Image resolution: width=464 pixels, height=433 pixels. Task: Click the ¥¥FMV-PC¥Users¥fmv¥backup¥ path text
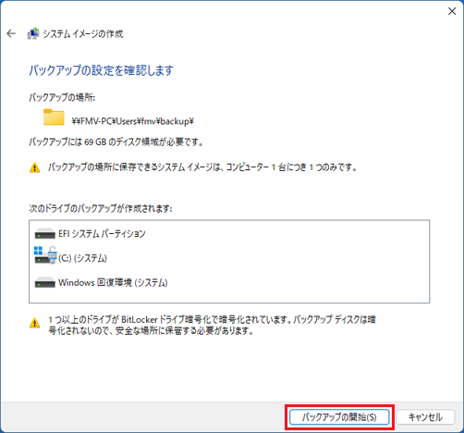click(132, 121)
